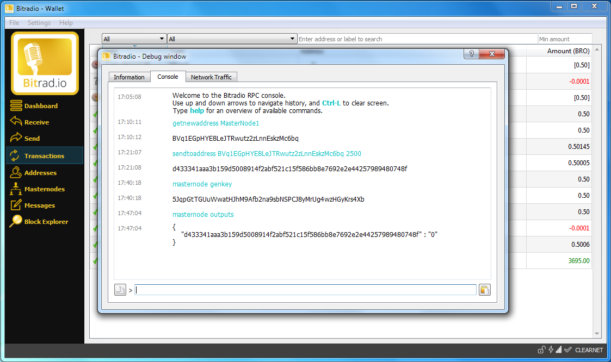Viewport: 611px width, 362px height.
Task: Click the Min amount field
Action: (x=565, y=39)
